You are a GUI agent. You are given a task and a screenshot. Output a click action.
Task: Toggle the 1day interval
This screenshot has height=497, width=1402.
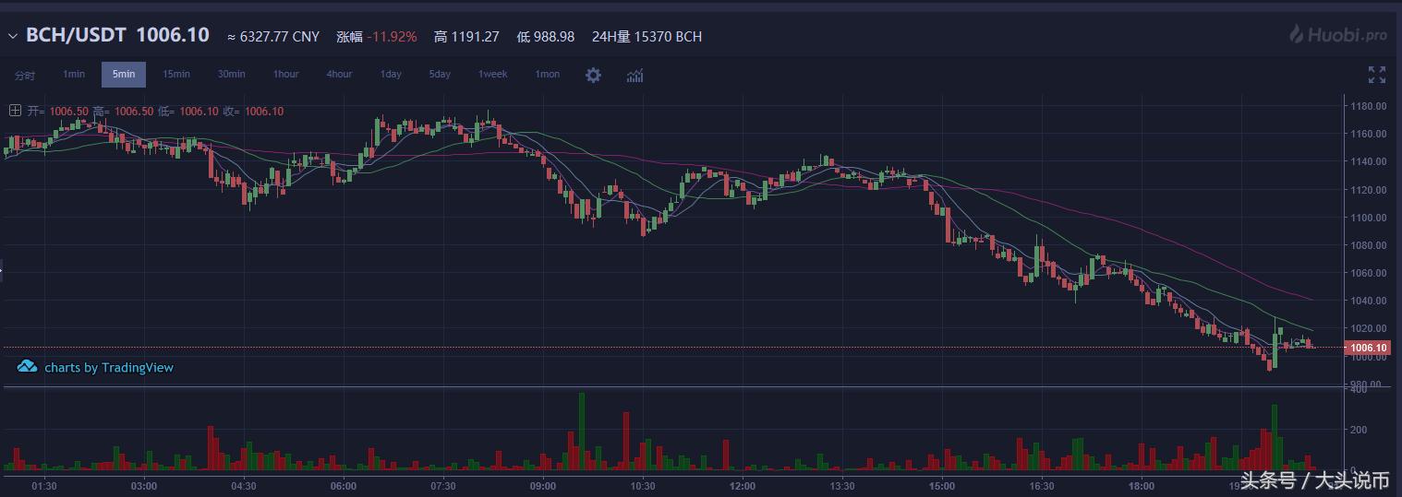tap(391, 75)
